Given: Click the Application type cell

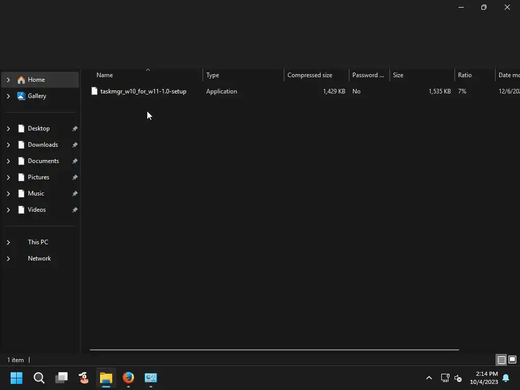Looking at the screenshot, I should 221,91.
